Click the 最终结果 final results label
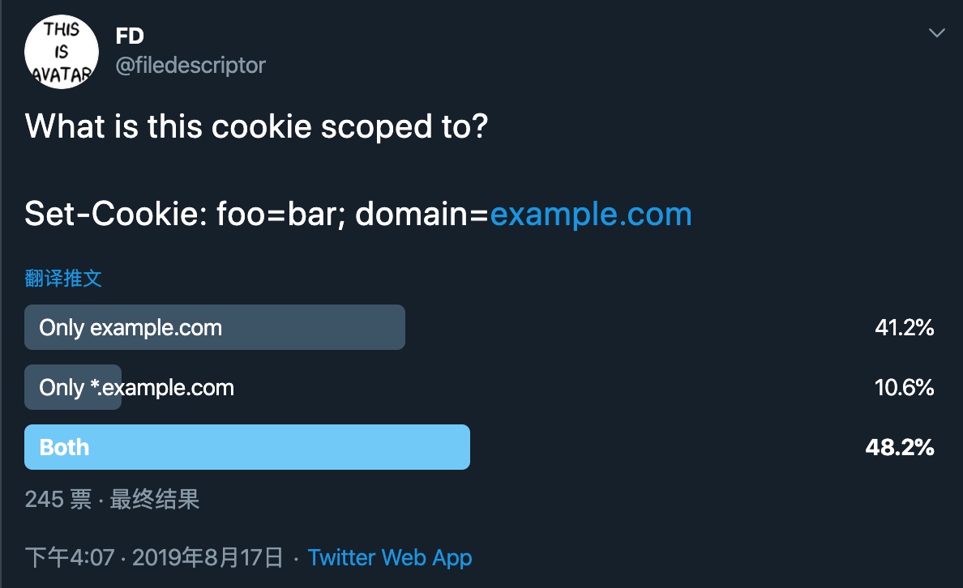963x588 pixels. (155, 499)
